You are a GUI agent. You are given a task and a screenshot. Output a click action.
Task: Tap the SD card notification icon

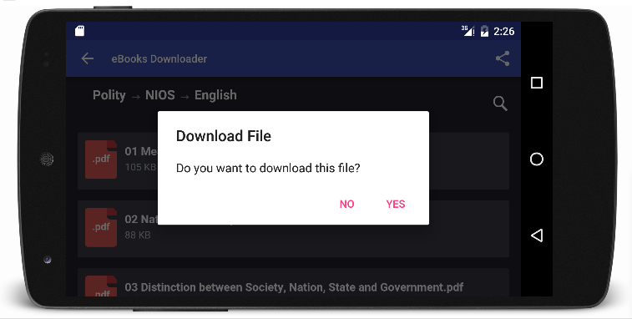tap(79, 31)
